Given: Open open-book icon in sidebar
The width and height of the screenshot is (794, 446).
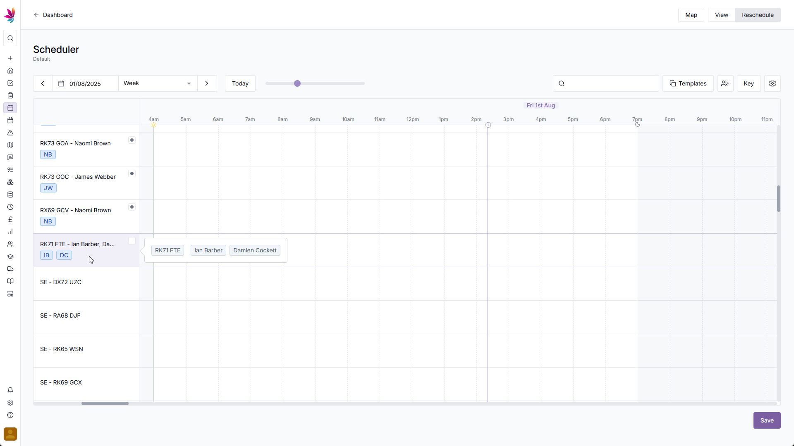Looking at the screenshot, I should pyautogui.click(x=10, y=281).
